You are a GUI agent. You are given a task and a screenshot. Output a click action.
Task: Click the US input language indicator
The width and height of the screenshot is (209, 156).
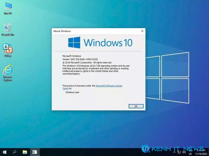coord(190,154)
